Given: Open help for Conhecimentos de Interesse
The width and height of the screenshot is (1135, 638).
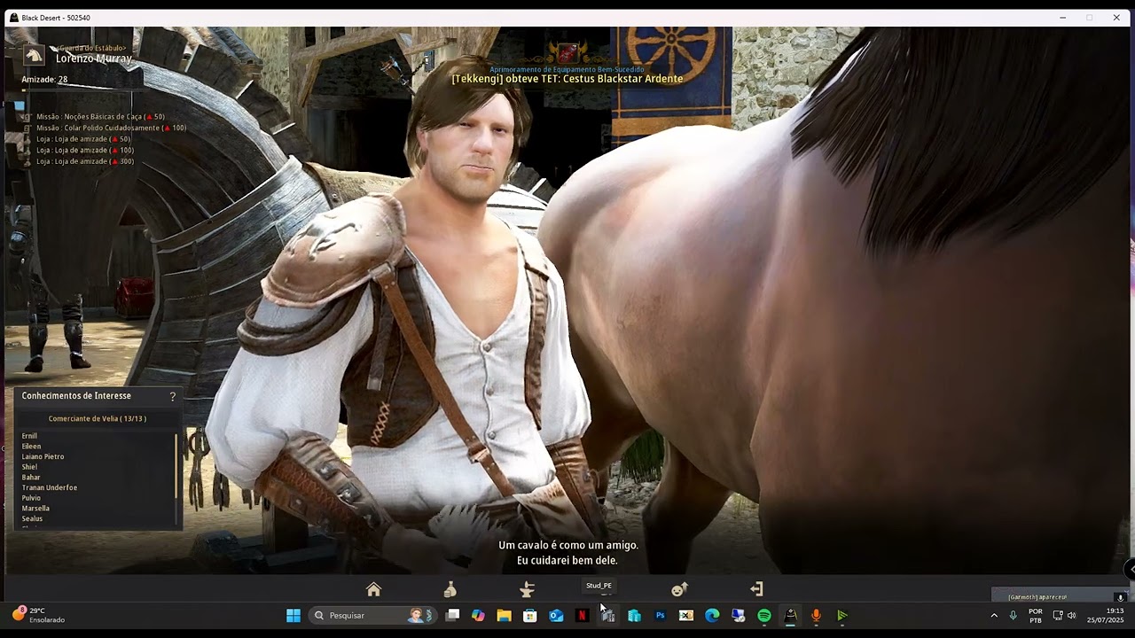Looking at the screenshot, I should (x=173, y=397).
